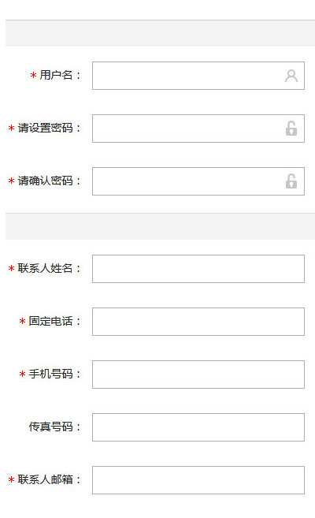The width and height of the screenshot is (315, 518).
Task: Focus the 请设置密码 password field
Action: (198, 129)
